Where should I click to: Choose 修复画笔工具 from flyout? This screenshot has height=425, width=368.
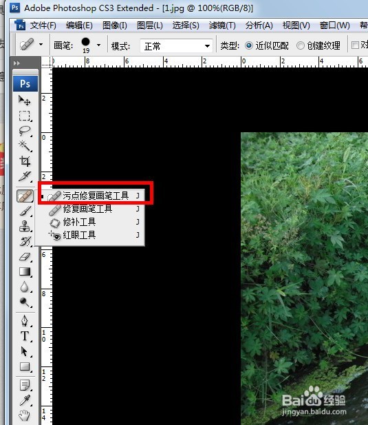pyautogui.click(x=90, y=209)
